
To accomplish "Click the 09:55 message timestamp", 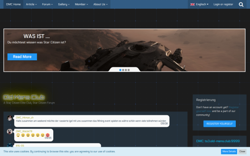I will pyautogui.click(x=48, y=138).
